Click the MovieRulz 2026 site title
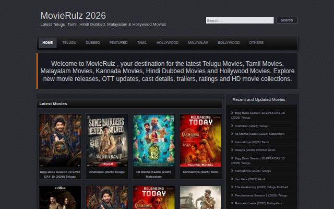Image resolution: width=334 pixels, height=209 pixels. 73,16
